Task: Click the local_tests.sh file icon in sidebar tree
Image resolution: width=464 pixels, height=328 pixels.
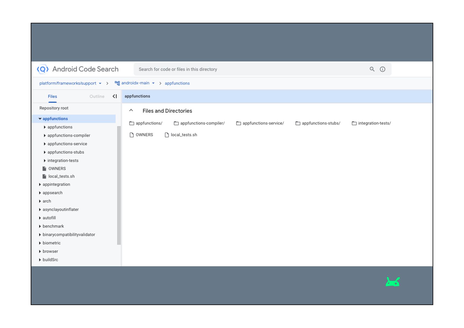Action: 44,176
